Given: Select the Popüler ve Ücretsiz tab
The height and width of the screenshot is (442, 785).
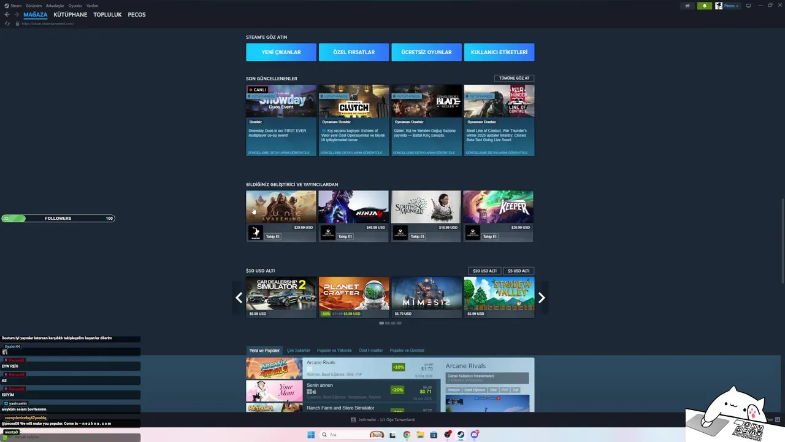Looking at the screenshot, I should pos(407,351).
